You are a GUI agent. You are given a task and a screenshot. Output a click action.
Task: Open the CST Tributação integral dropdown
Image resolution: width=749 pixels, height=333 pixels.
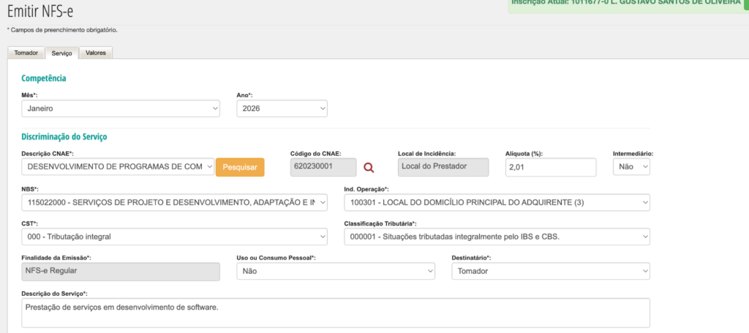point(174,237)
